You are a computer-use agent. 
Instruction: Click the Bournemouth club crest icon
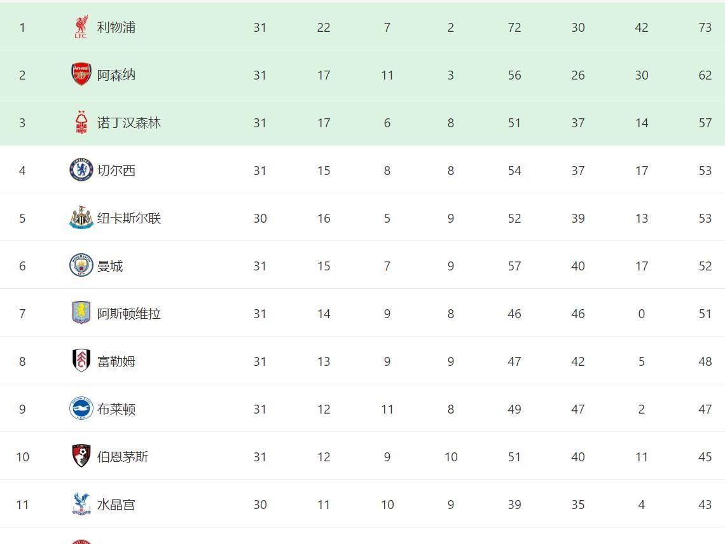[81, 456]
